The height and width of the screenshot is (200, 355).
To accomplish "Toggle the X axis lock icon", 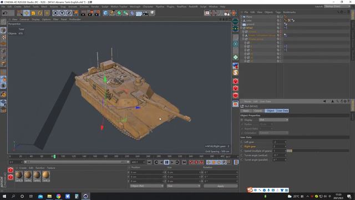I will coord(55,13).
